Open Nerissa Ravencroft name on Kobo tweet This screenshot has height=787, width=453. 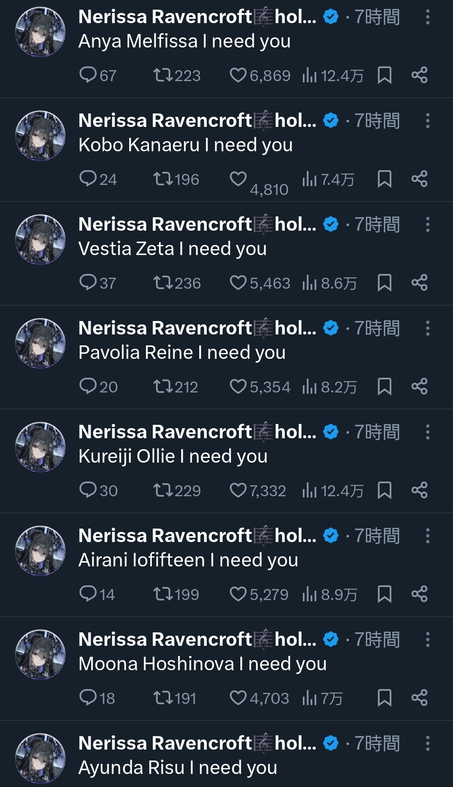(165, 121)
